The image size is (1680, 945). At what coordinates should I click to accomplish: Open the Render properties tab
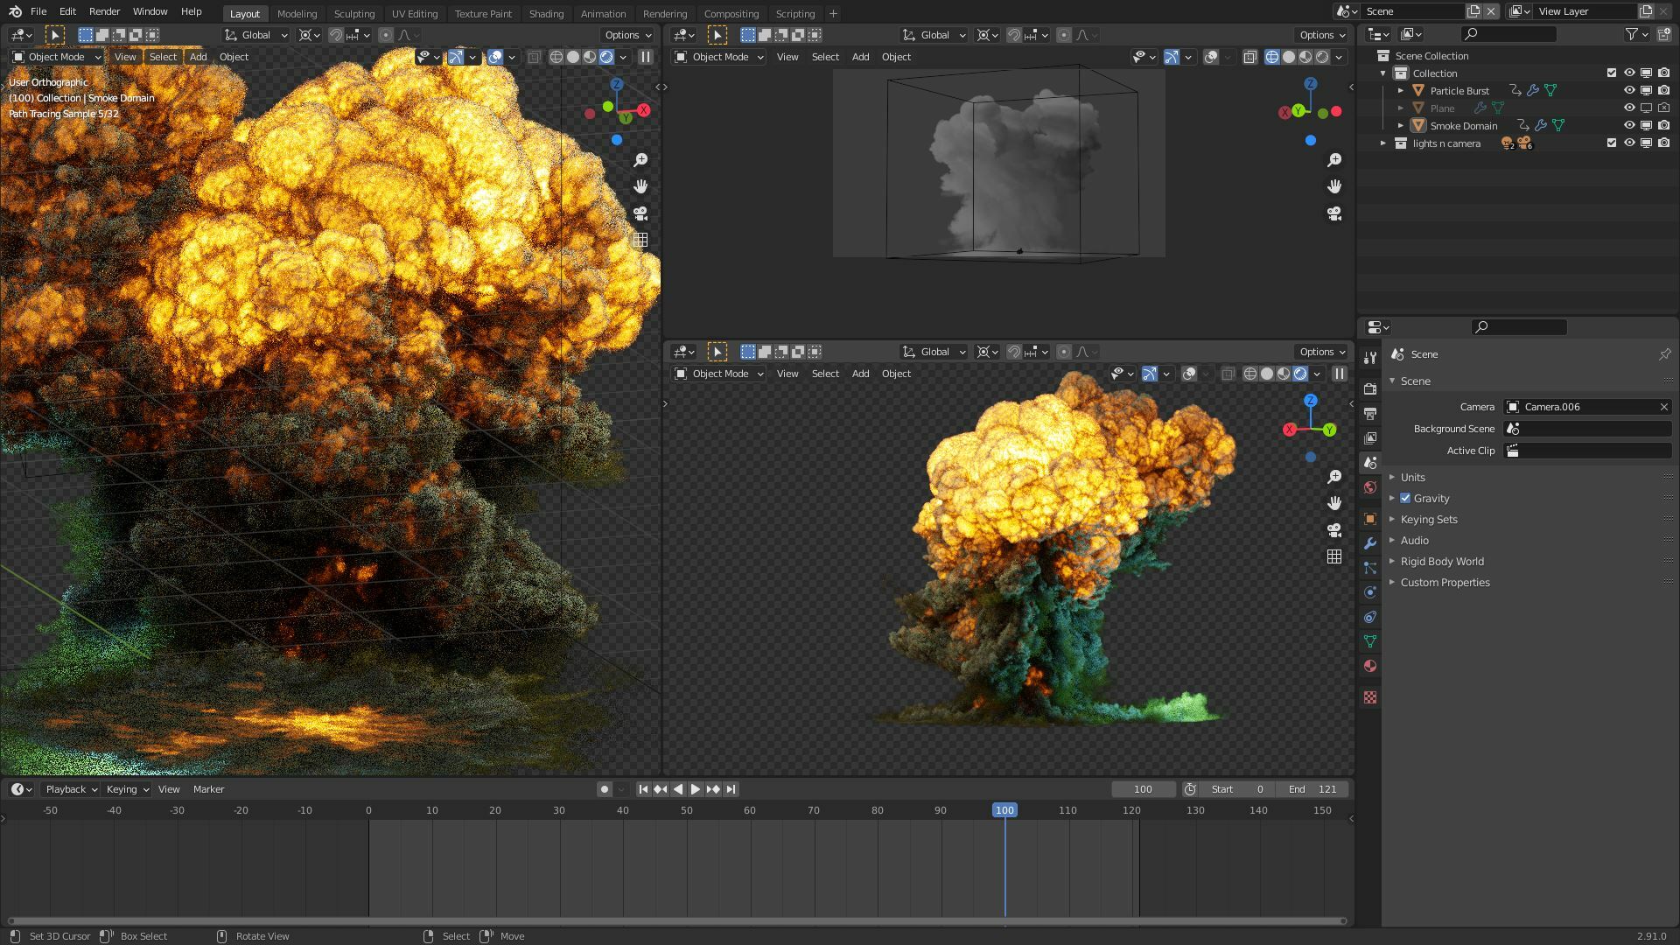(x=1370, y=389)
